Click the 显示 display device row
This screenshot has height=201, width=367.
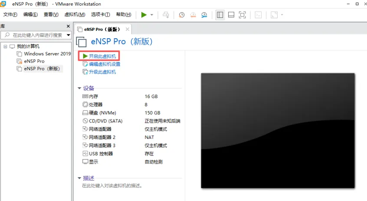[131, 162]
